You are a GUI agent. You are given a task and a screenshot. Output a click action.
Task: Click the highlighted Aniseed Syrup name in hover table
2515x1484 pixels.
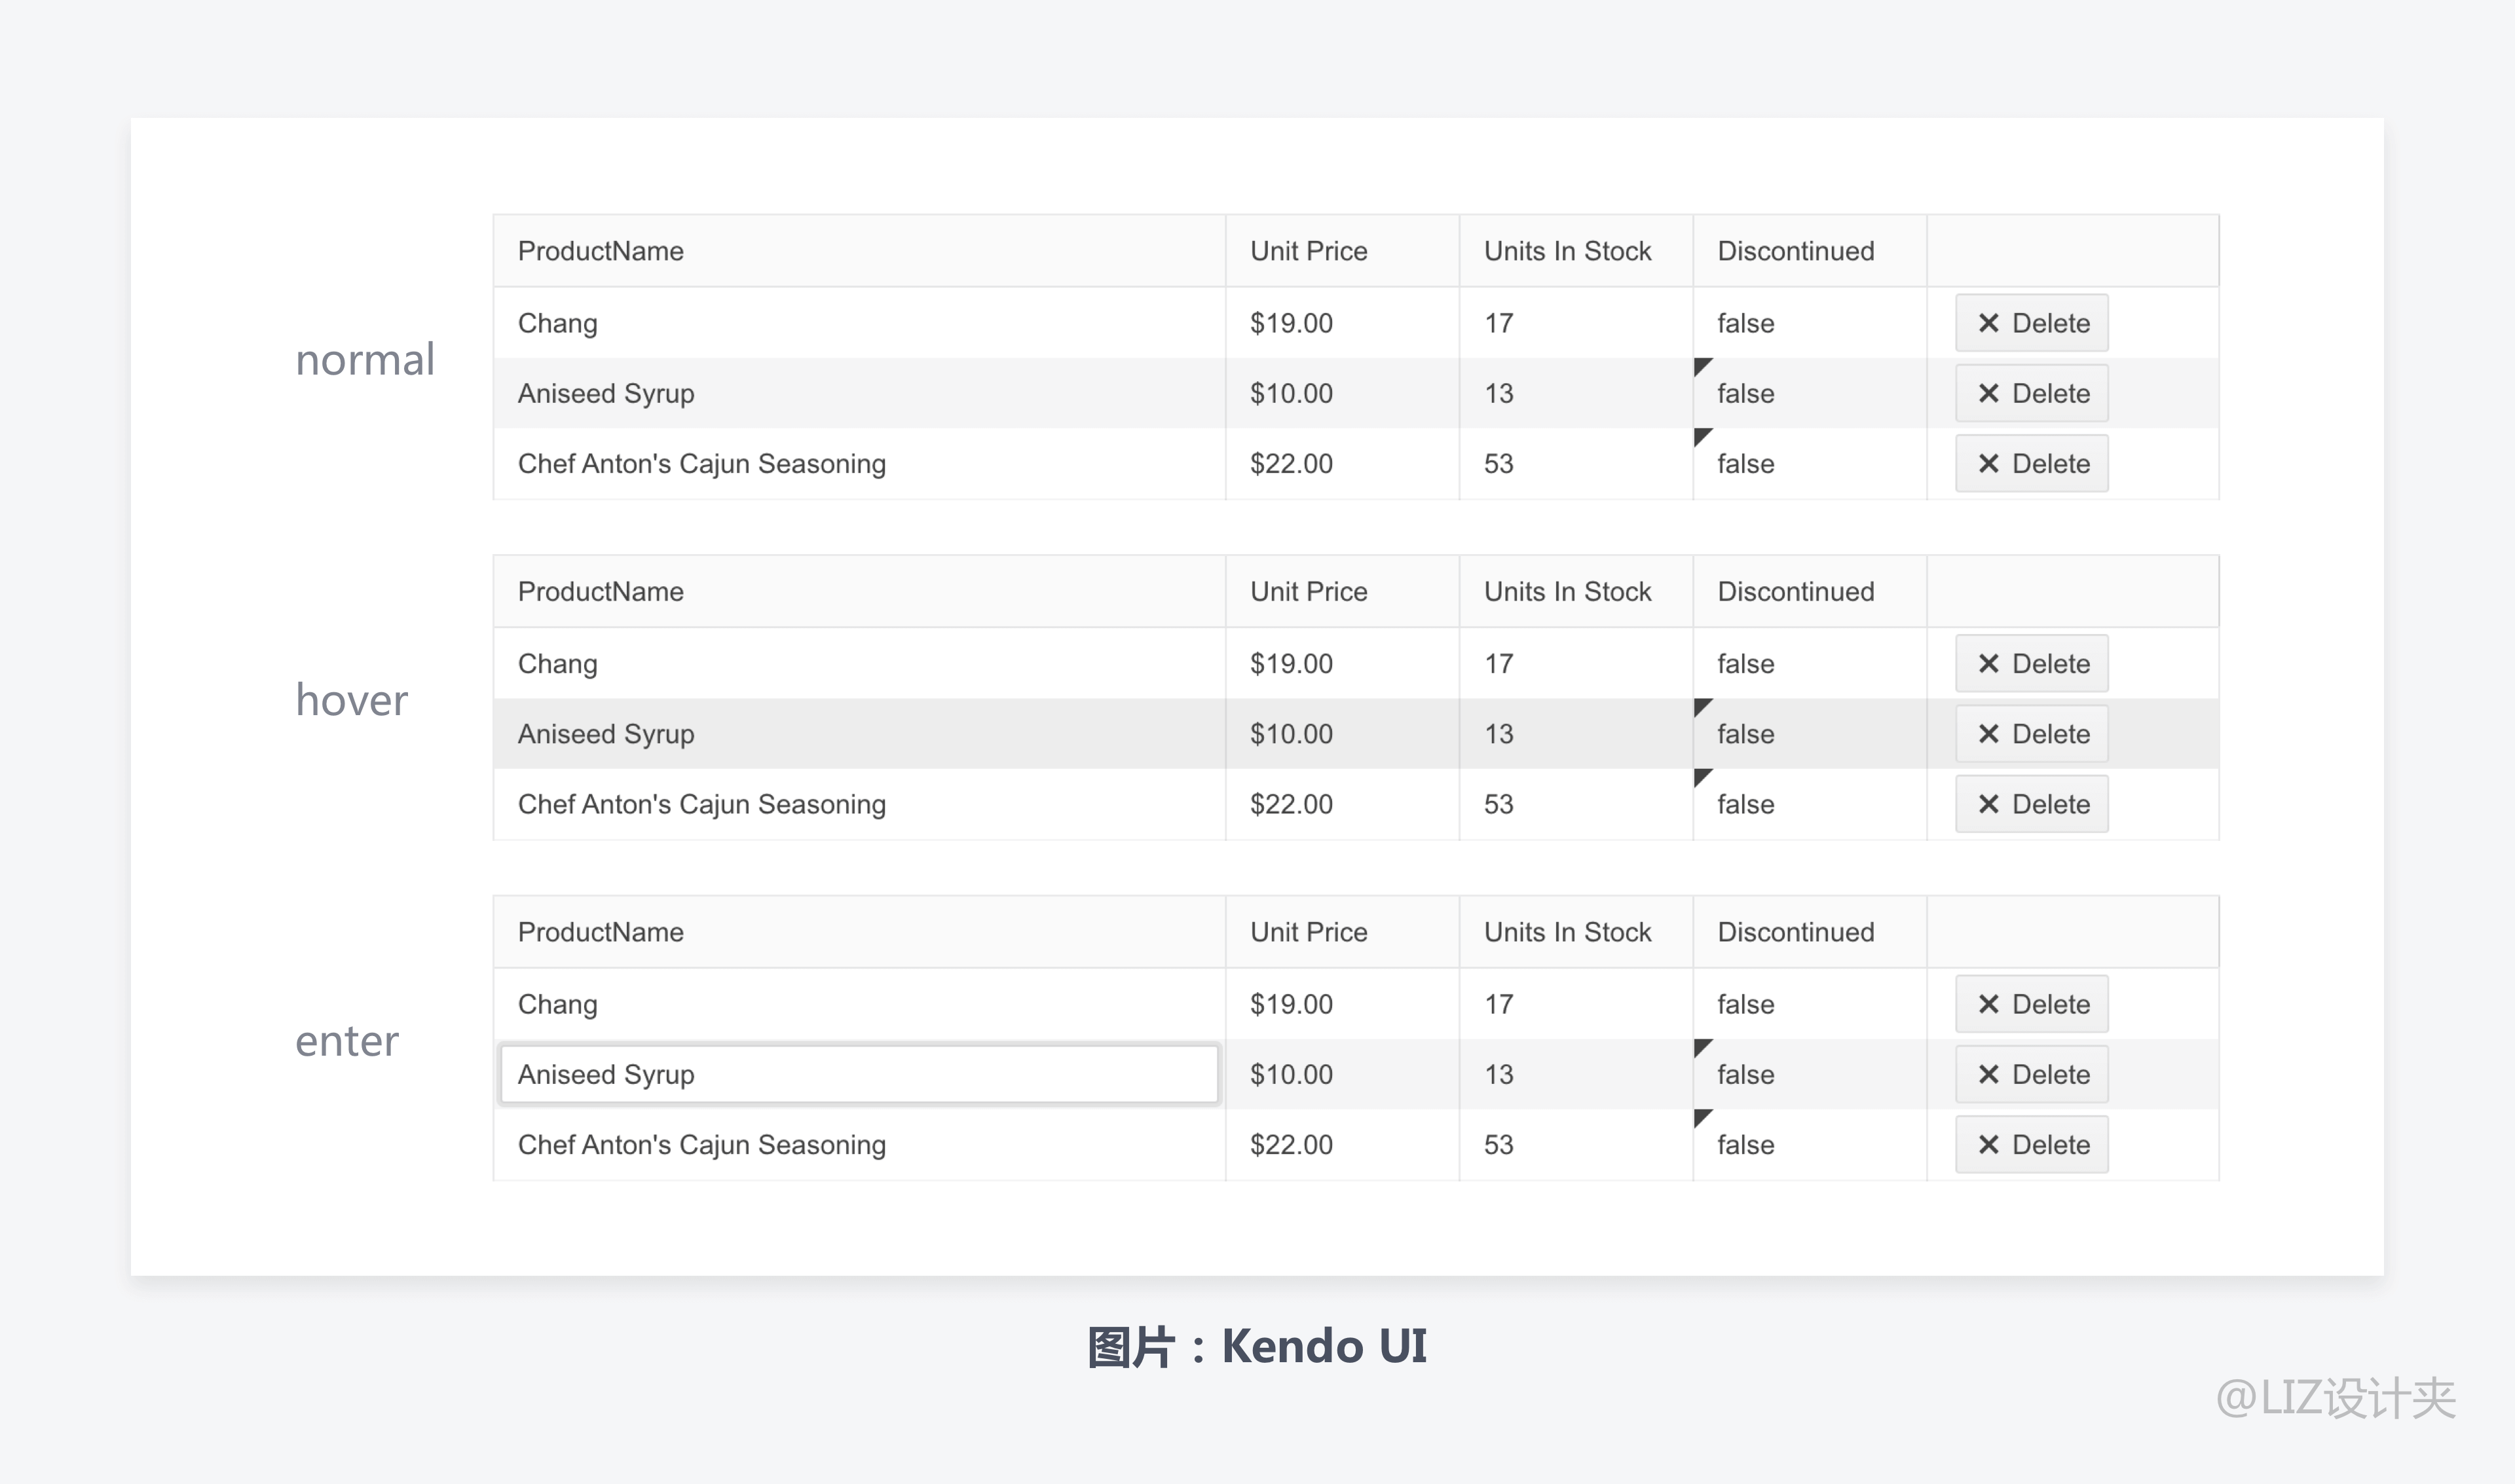pos(606,734)
